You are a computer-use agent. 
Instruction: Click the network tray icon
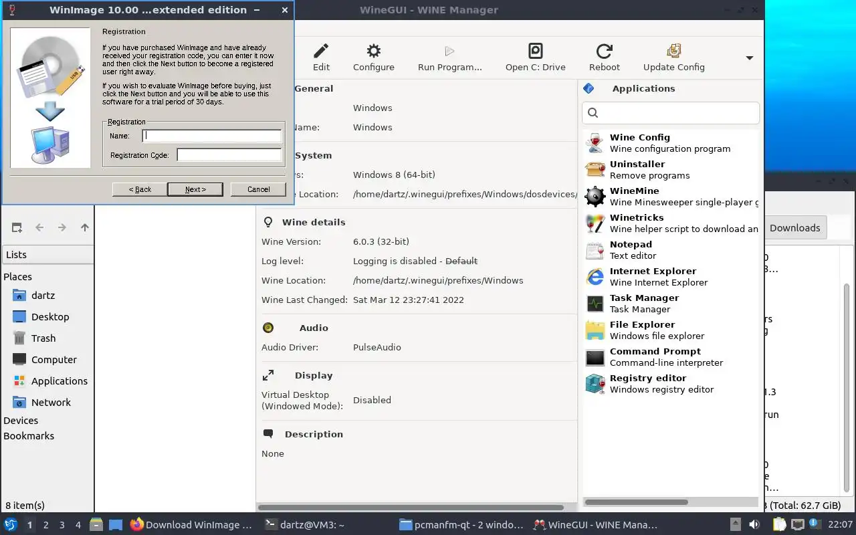click(x=797, y=525)
